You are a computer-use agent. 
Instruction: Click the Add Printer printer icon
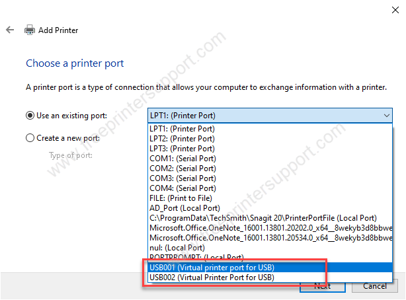[x=30, y=30]
